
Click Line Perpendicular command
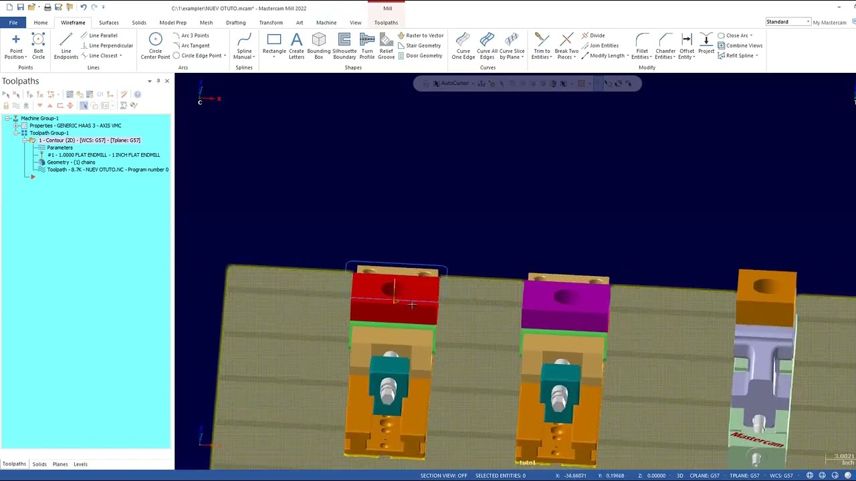pyautogui.click(x=106, y=45)
